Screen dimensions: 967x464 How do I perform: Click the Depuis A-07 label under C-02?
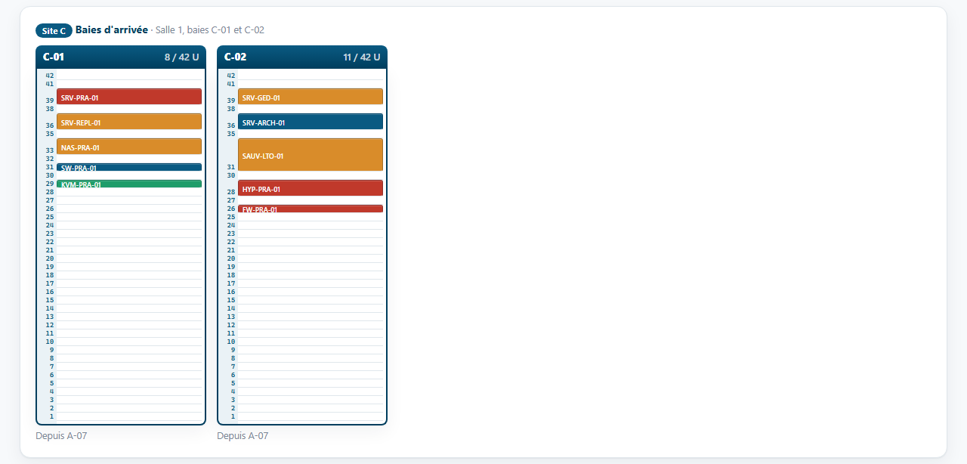click(x=243, y=436)
